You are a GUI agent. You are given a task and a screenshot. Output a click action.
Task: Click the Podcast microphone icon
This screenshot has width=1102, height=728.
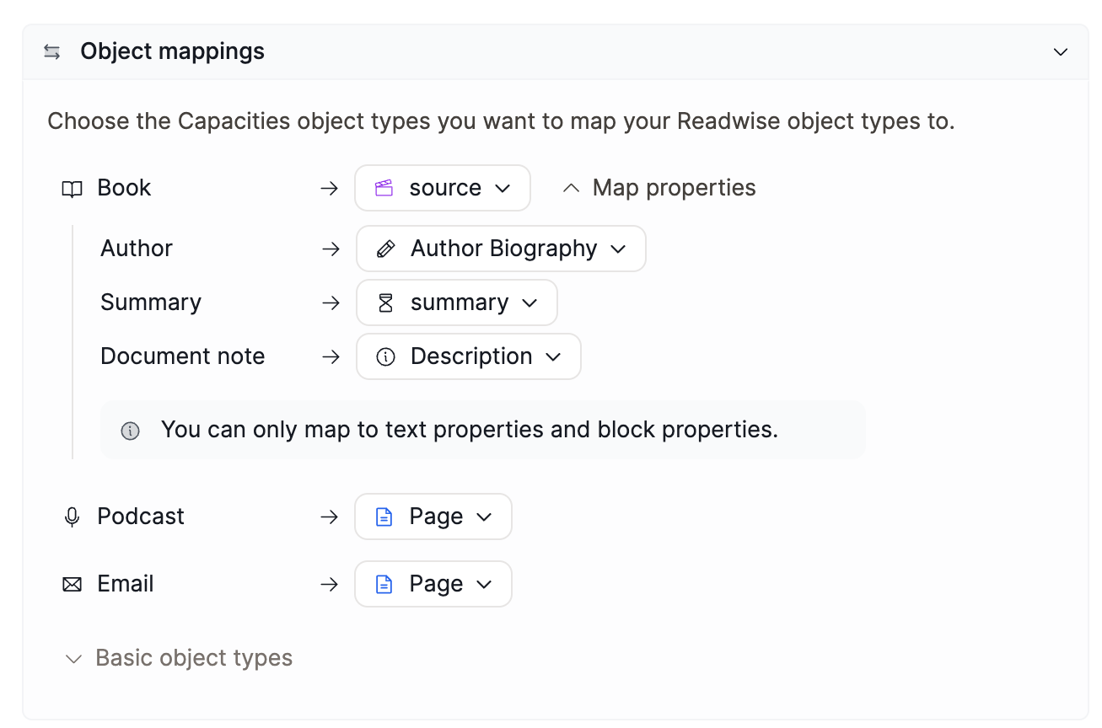tap(73, 517)
